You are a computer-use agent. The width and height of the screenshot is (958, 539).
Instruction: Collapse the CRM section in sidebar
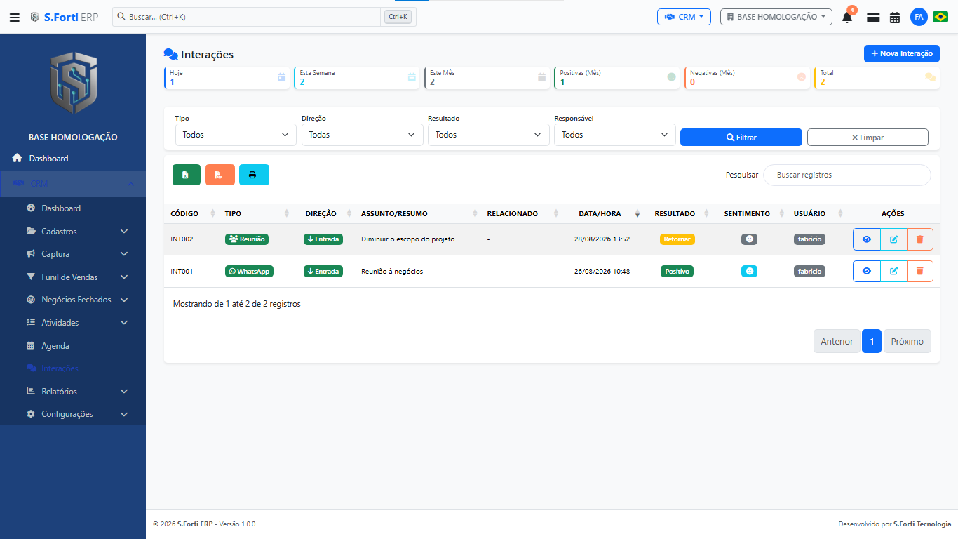(73, 184)
